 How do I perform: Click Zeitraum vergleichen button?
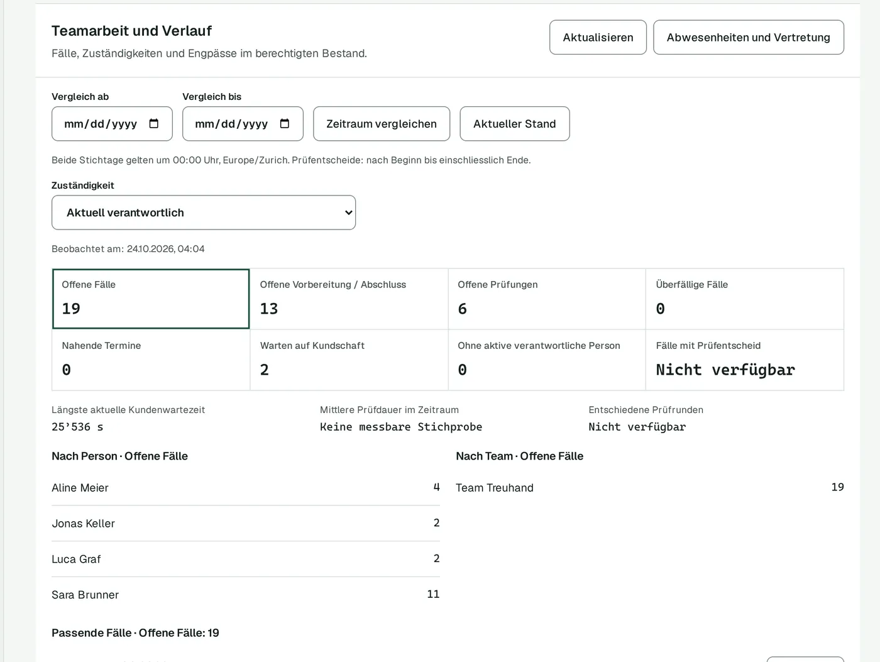click(x=382, y=124)
